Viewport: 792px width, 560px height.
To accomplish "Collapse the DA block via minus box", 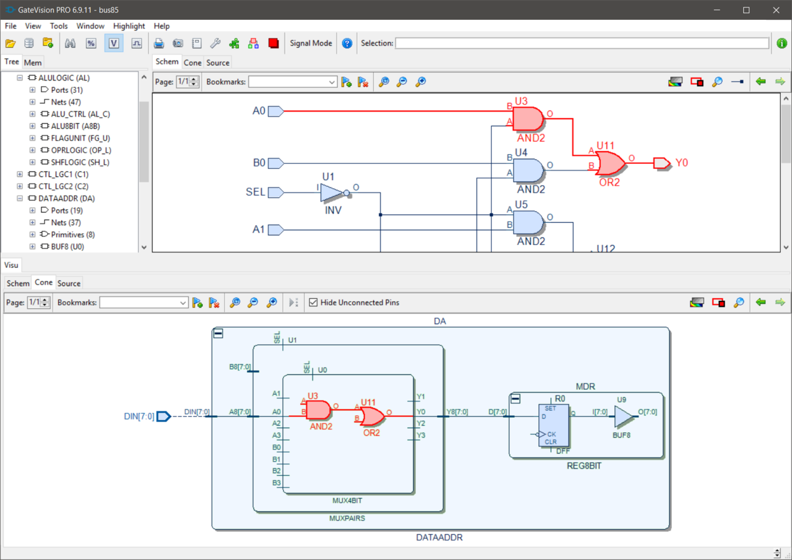I will click(218, 334).
